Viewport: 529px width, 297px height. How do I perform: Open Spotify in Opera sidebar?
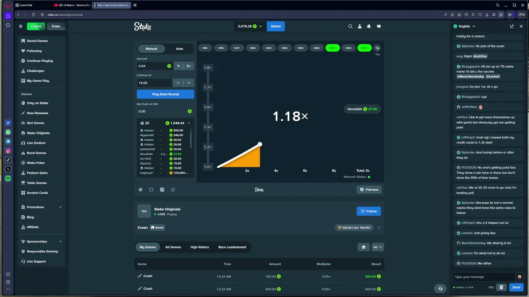click(8, 179)
